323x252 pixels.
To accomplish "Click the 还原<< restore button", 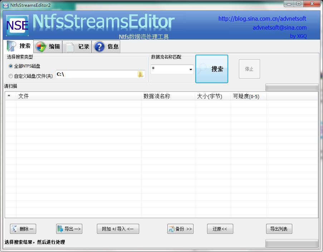I will click(220, 229).
